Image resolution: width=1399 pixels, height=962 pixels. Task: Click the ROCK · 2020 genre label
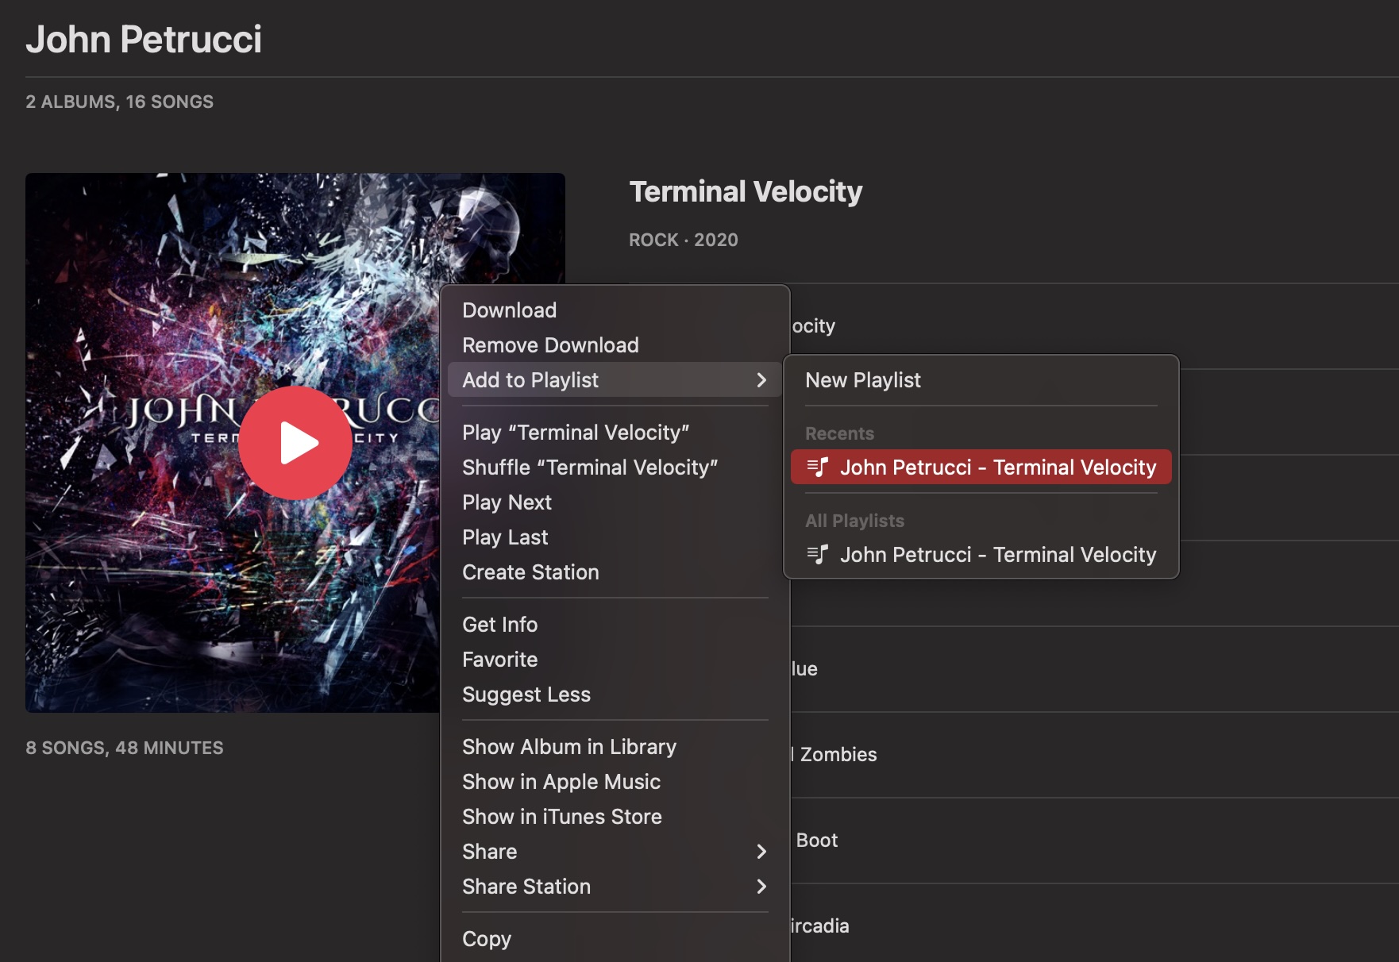[684, 240]
